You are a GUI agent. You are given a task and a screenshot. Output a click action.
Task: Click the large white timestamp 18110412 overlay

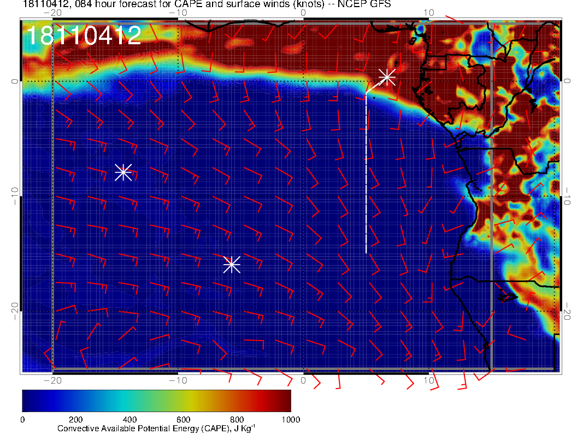[x=84, y=36]
